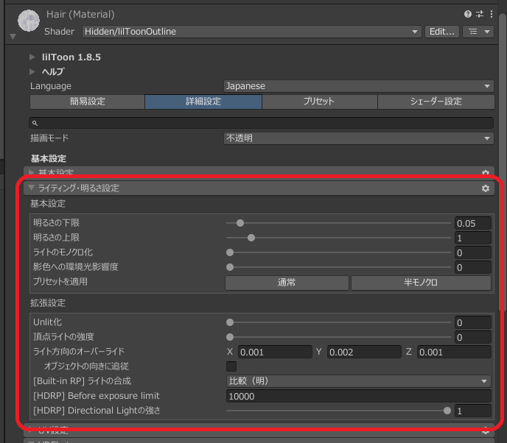
Task: Expand the lilToon 1.8.5 section
Action: (32, 57)
